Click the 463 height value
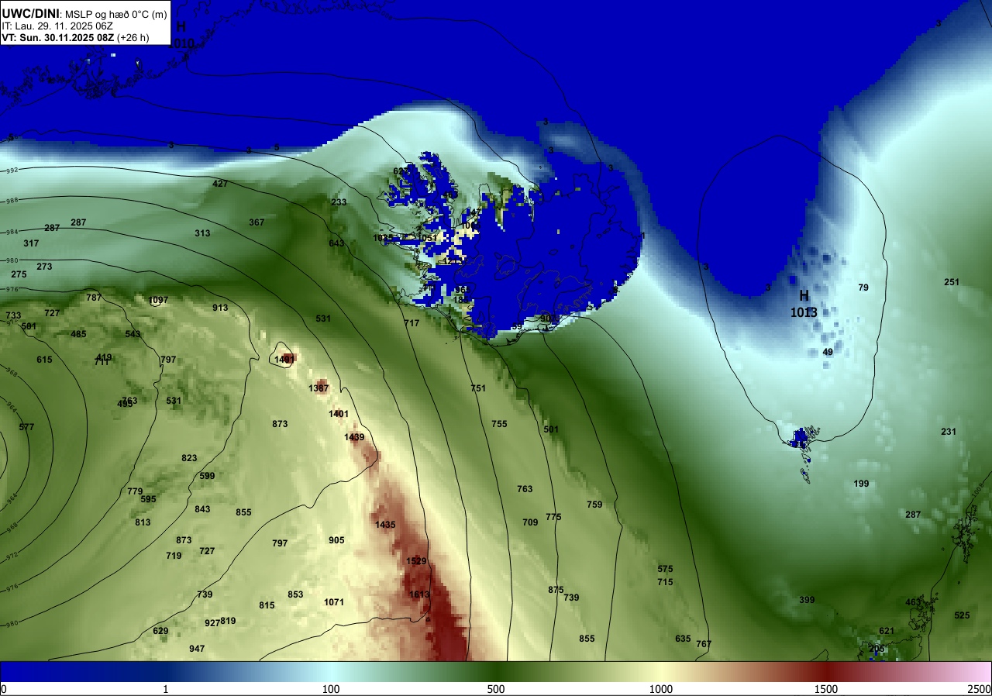 pos(913,602)
